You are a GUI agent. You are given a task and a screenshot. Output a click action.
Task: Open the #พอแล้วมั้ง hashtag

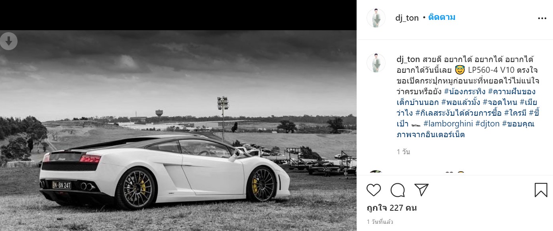pos(456,103)
